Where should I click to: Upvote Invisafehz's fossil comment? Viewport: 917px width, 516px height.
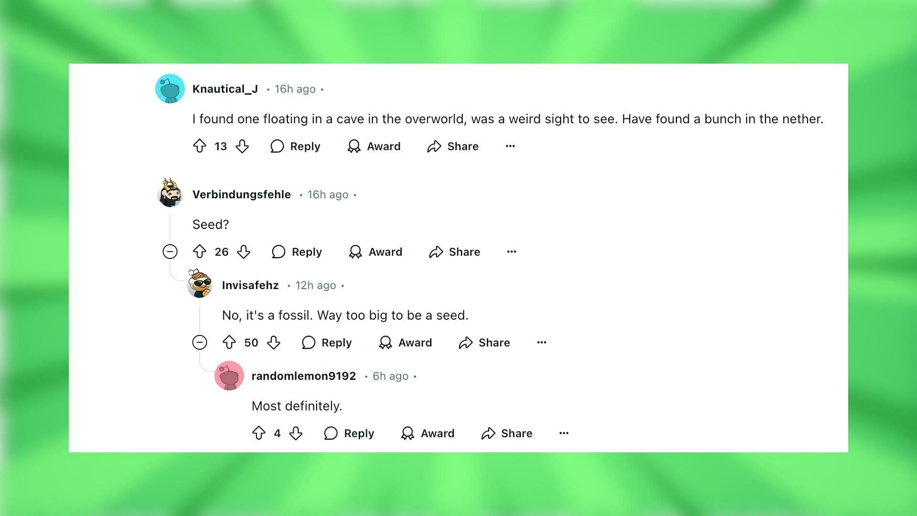tap(229, 343)
